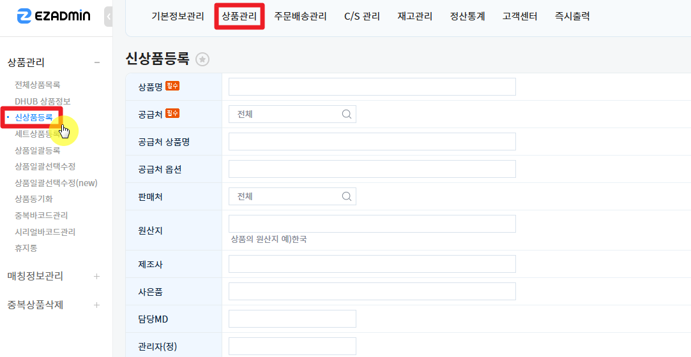Open the 기본정보관리 menu

click(178, 17)
